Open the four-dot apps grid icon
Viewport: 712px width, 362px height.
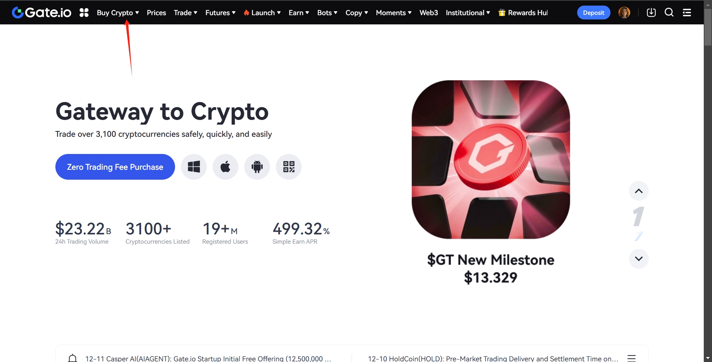(84, 13)
